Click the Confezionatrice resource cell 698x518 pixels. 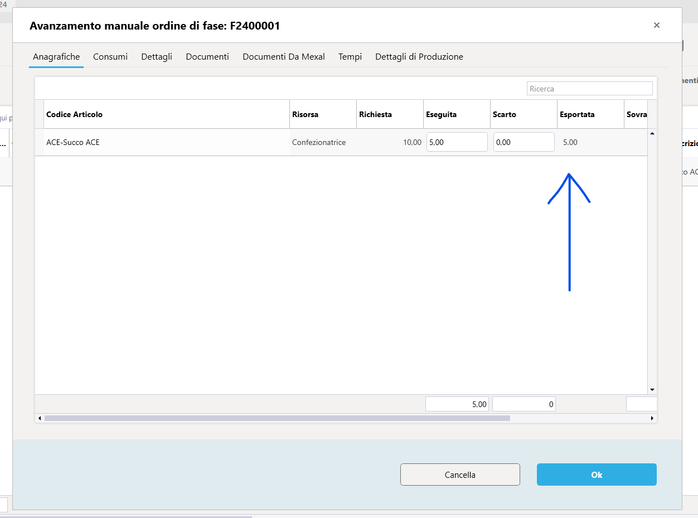tap(323, 142)
